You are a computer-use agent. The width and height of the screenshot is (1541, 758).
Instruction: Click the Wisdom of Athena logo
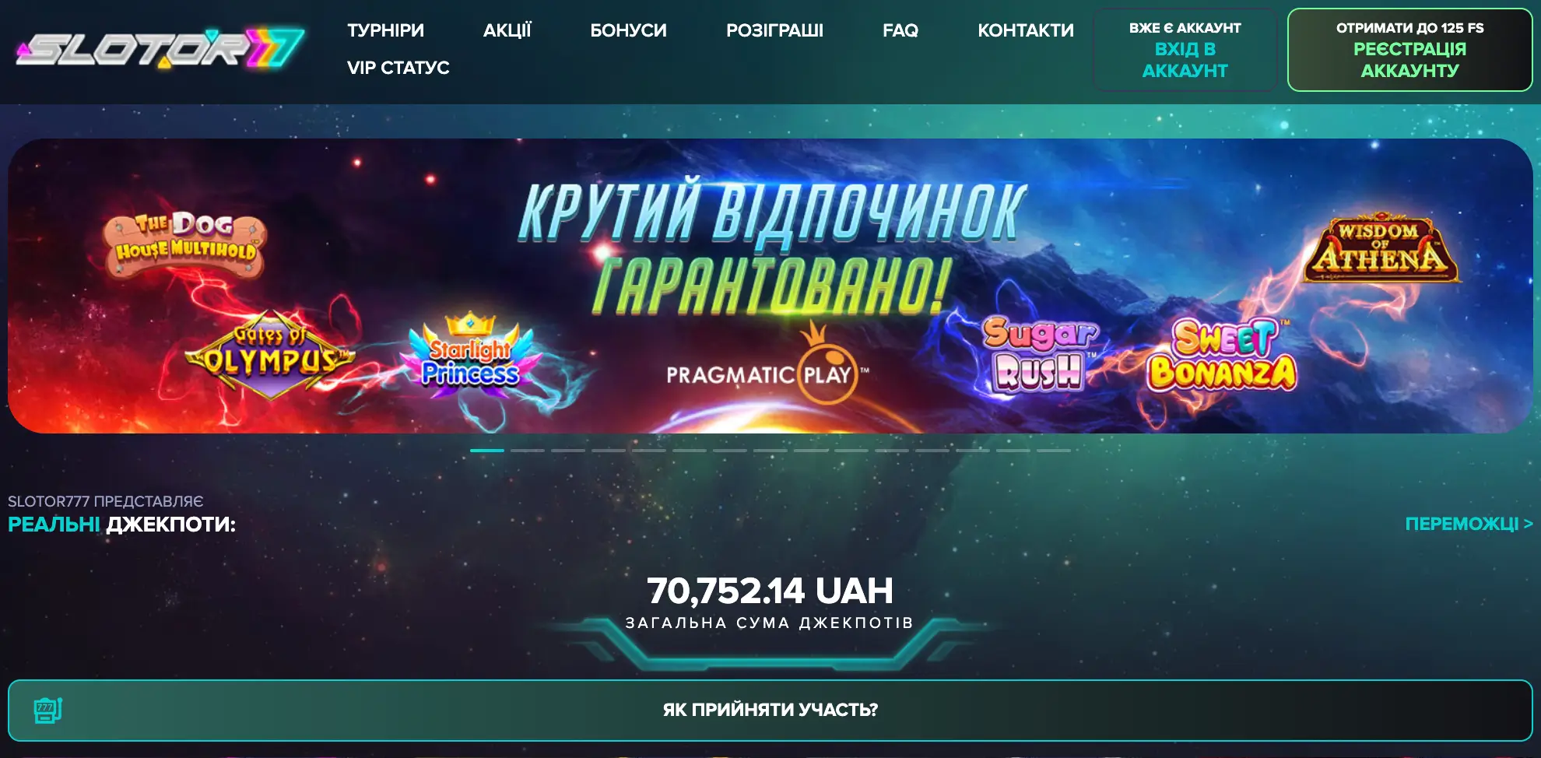click(1381, 247)
